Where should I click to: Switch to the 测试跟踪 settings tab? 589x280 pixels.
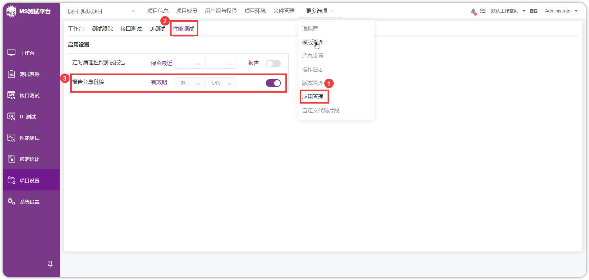coord(102,29)
